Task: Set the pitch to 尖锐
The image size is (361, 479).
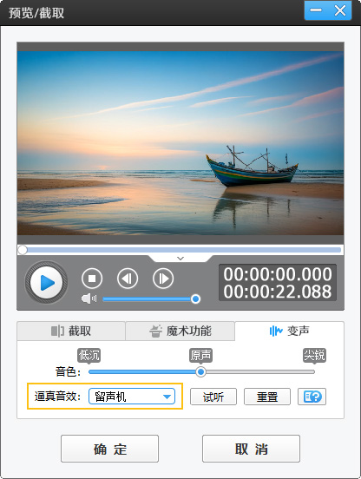Action: (314, 356)
